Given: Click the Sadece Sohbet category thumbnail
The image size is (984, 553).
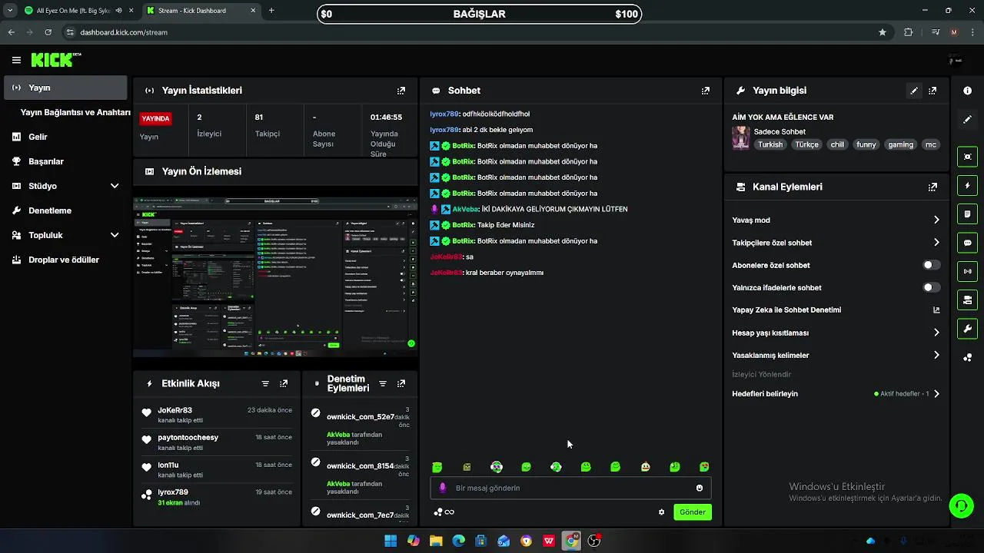Looking at the screenshot, I should [741, 137].
